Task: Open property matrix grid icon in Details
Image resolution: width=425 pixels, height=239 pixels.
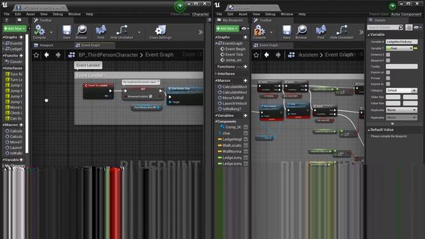Action: click(x=409, y=27)
